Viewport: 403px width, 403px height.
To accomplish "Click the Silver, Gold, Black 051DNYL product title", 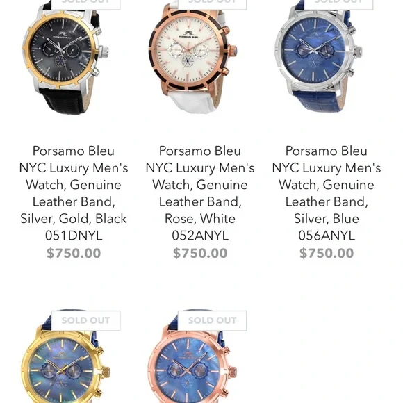I will pos(74,193).
